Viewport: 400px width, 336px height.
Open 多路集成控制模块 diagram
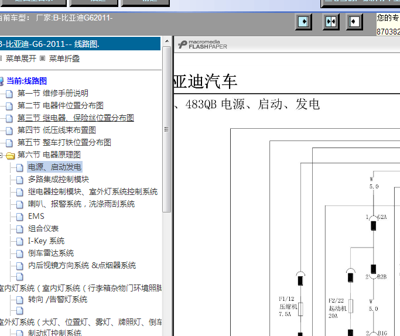pyautogui.click(x=59, y=179)
